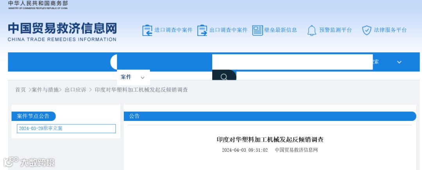The width and height of the screenshot is (422, 170).
Task: Click the shield icon for 法律服务平台
Action: 367,30
